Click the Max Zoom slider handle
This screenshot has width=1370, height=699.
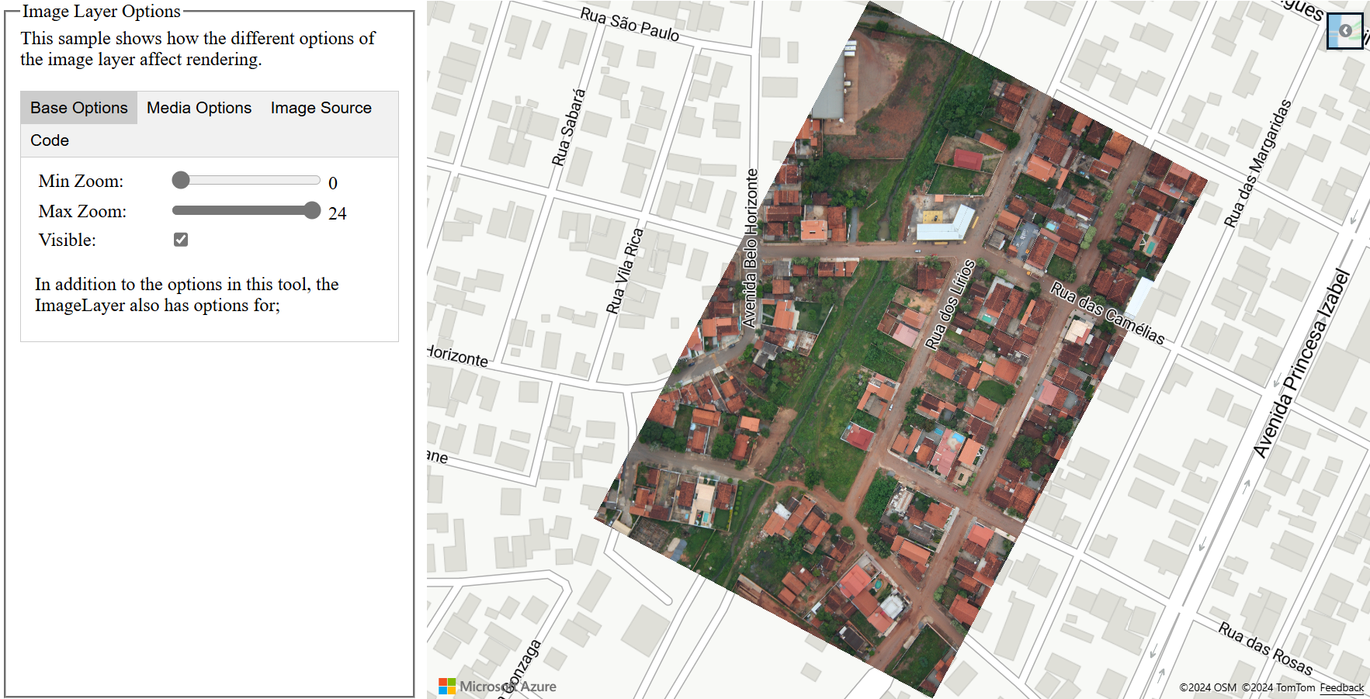(x=313, y=210)
